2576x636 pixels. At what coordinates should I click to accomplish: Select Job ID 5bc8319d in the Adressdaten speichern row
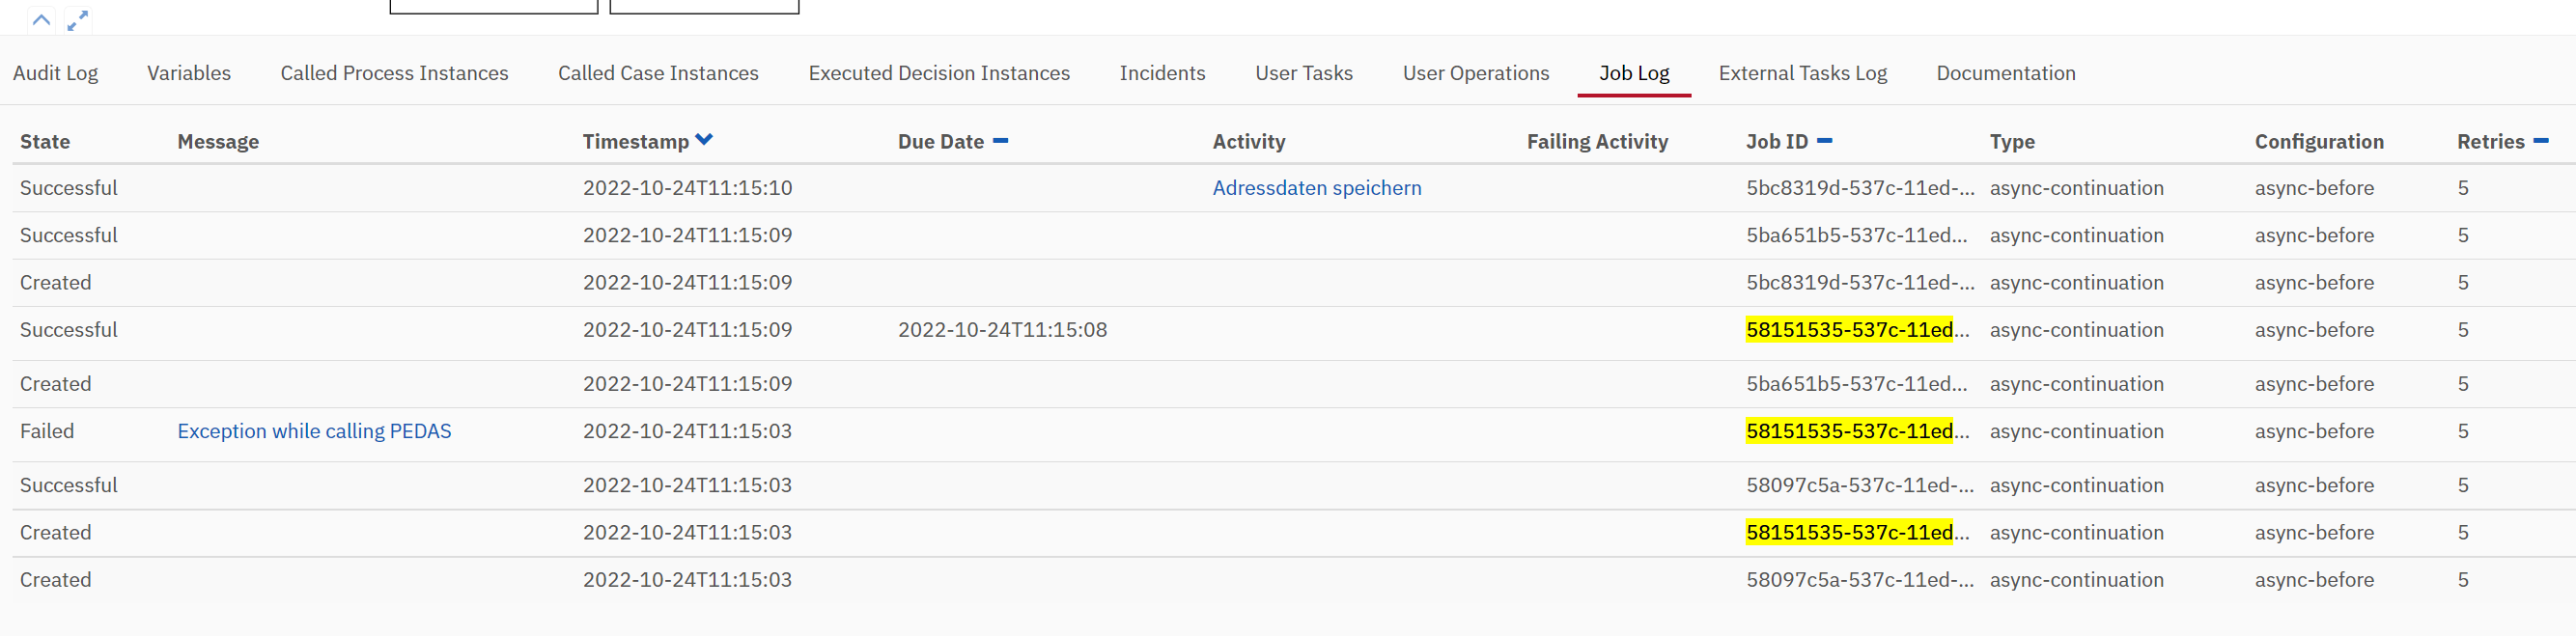pos(1860,188)
